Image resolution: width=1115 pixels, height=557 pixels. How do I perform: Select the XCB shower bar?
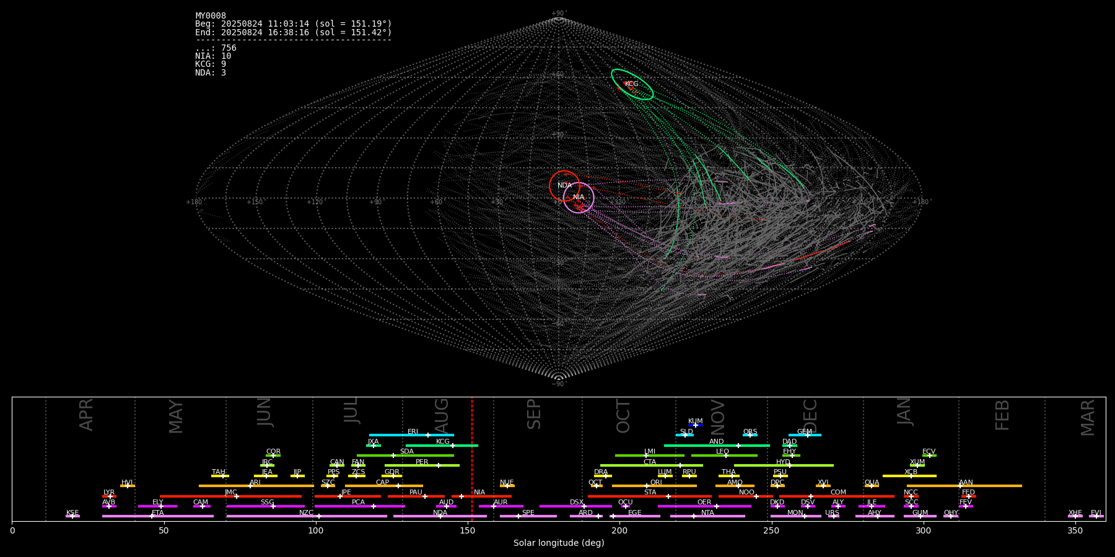(909, 475)
